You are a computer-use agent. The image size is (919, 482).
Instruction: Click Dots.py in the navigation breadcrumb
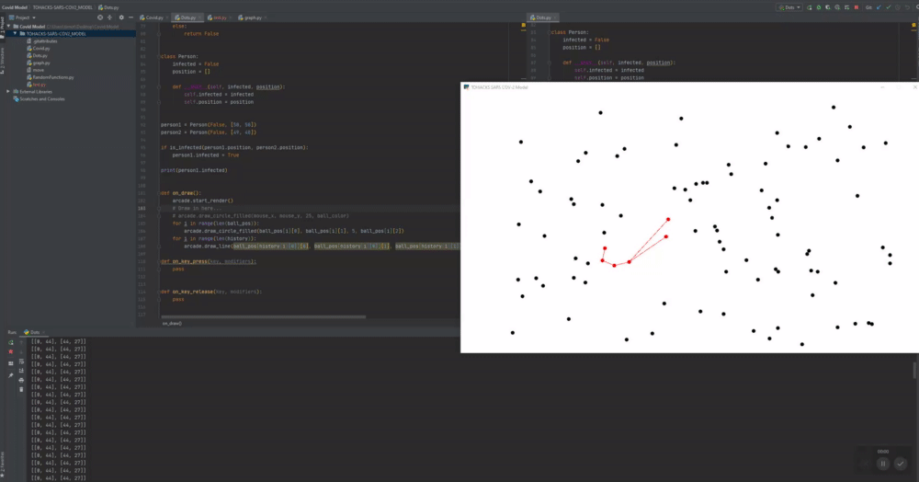tap(108, 7)
